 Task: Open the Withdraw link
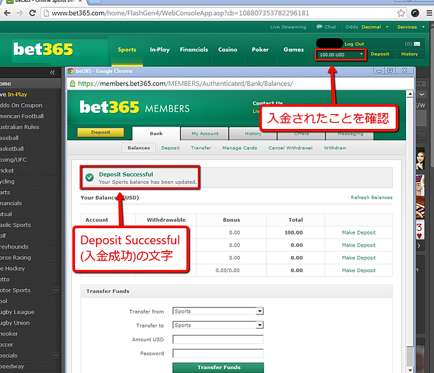[x=335, y=148]
